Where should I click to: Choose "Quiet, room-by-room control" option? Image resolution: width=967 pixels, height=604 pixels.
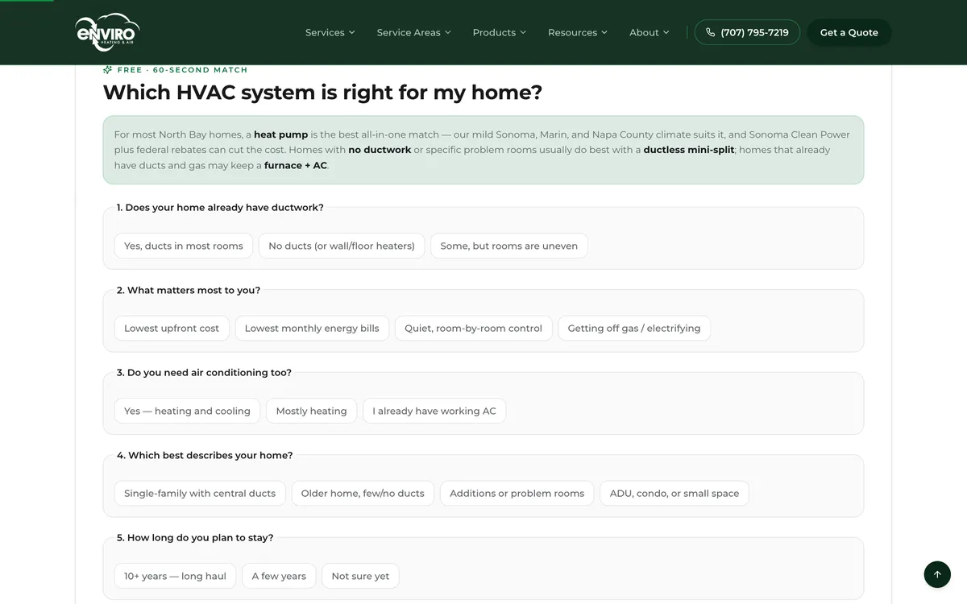point(473,329)
